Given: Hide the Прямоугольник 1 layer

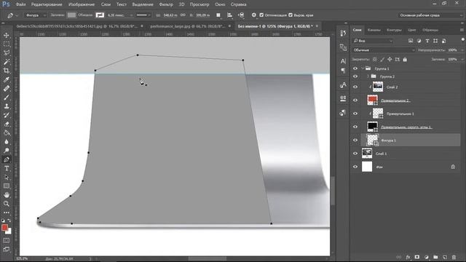Looking at the screenshot, I should coord(355,114).
